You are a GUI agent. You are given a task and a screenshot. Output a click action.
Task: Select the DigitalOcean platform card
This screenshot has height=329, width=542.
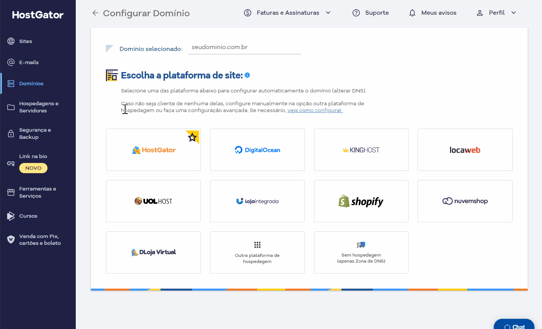click(257, 150)
